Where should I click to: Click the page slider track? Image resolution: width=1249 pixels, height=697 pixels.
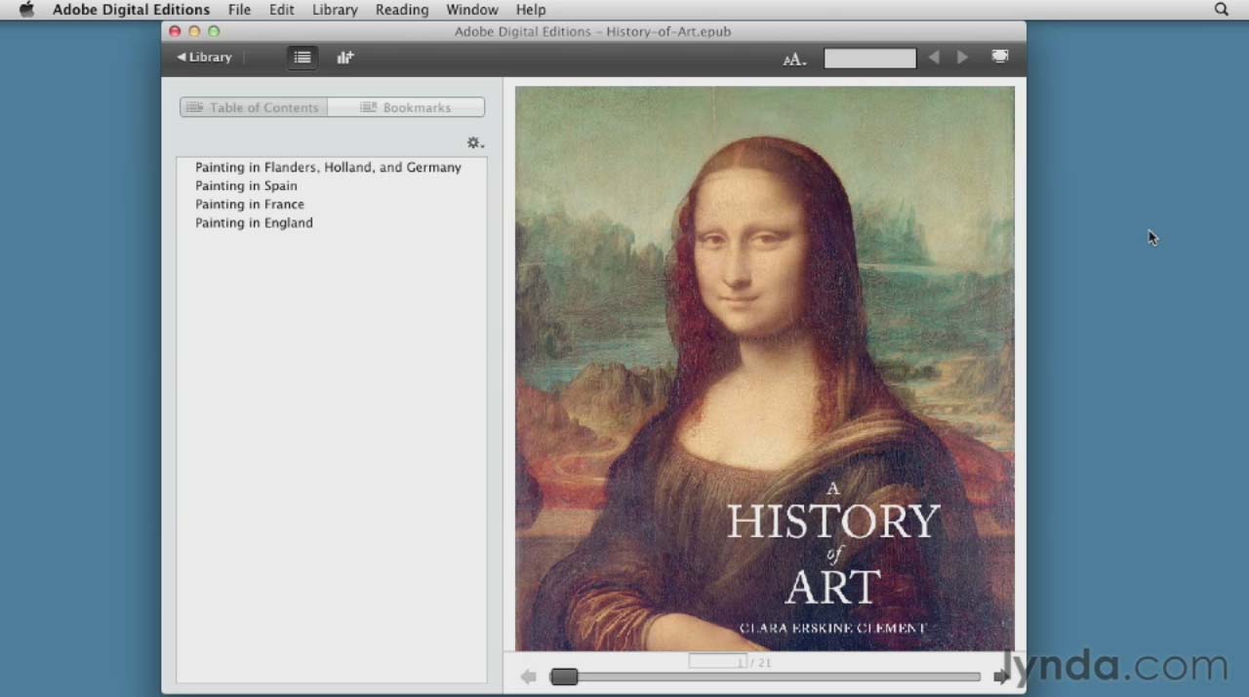tap(766, 677)
